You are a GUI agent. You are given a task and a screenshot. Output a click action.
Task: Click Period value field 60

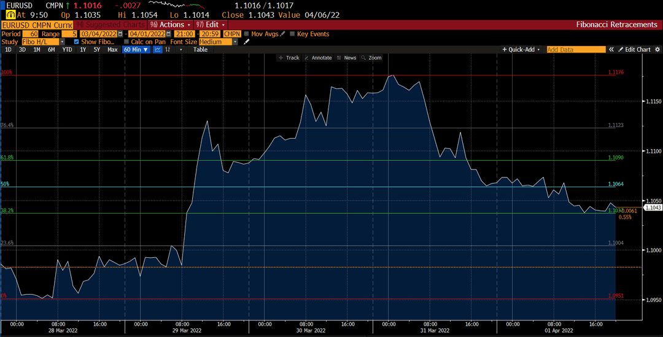click(x=31, y=34)
